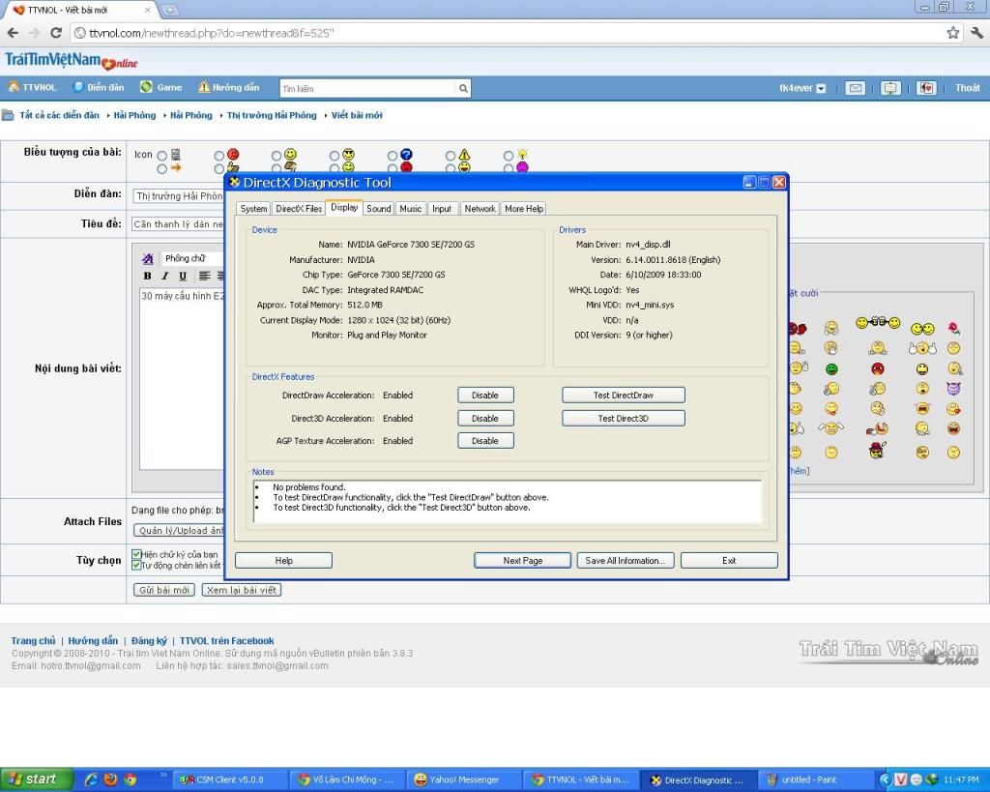The image size is (990, 792).
Task: Exit the DirectX Diagnostic Tool
Action: coord(729,561)
